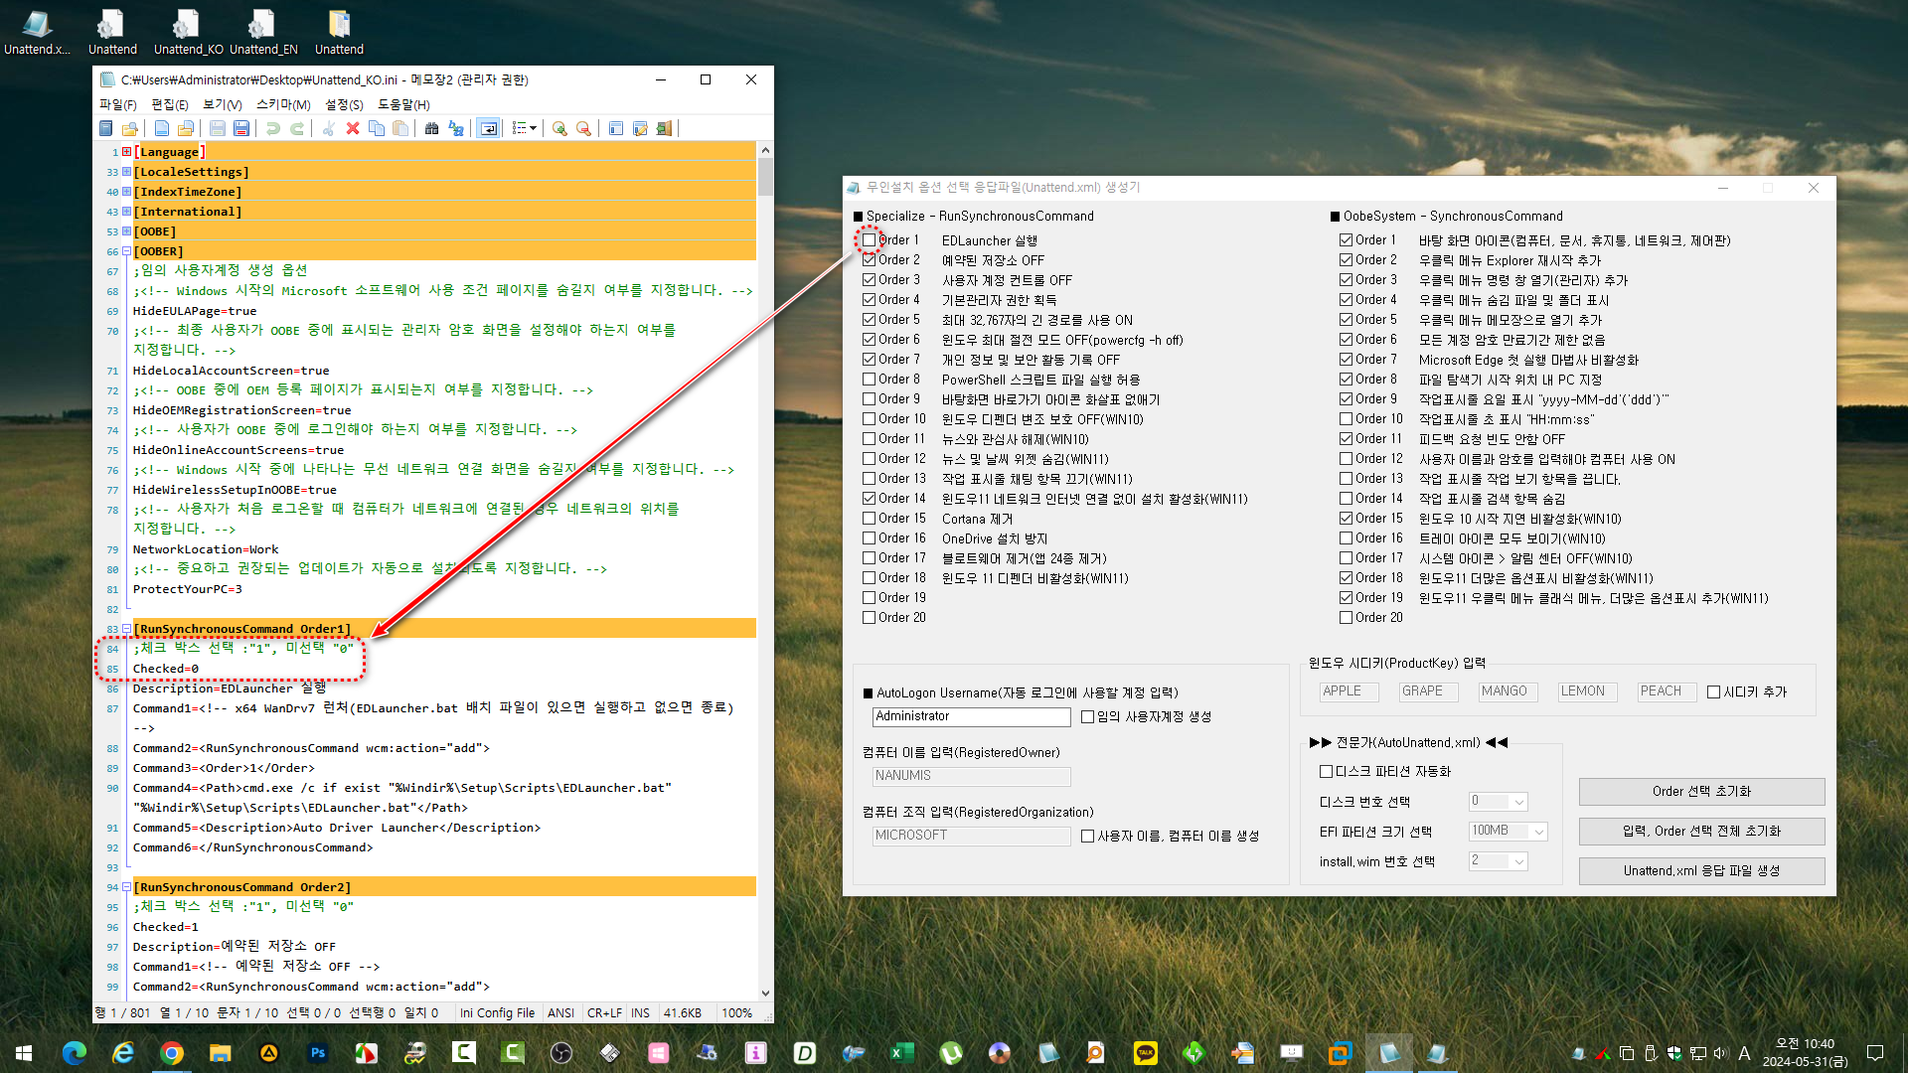This screenshot has height=1073, width=1908.
Task: Click the AutoLogon Username Administrator input field
Action: tap(971, 716)
